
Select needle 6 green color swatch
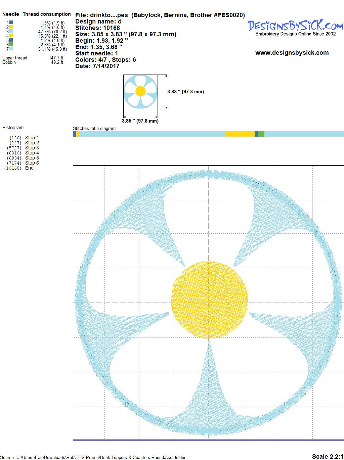pyautogui.click(x=11, y=44)
